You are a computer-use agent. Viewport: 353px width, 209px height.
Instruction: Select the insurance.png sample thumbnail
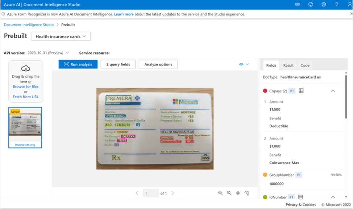click(25, 127)
